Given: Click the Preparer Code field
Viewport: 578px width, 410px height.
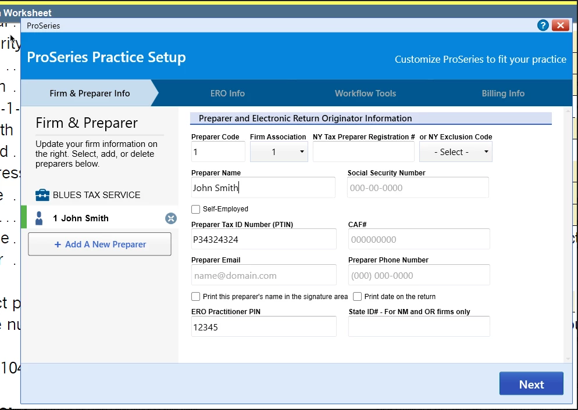Looking at the screenshot, I should 218,152.
